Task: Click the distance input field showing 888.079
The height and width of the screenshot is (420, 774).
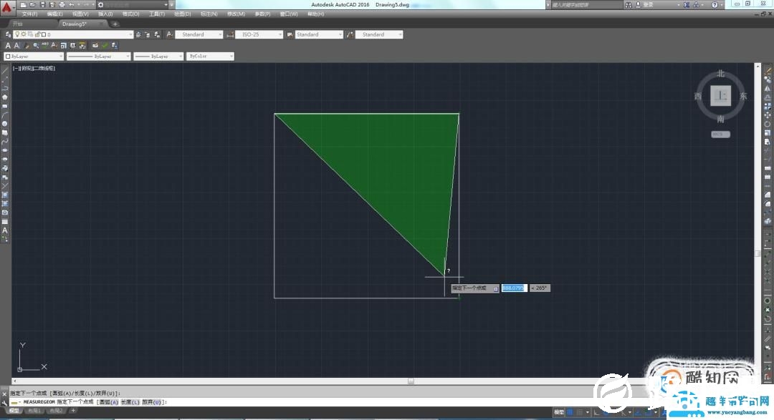Action: (513, 288)
